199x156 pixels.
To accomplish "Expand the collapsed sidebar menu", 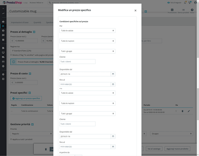I will click(x=3, y=9).
